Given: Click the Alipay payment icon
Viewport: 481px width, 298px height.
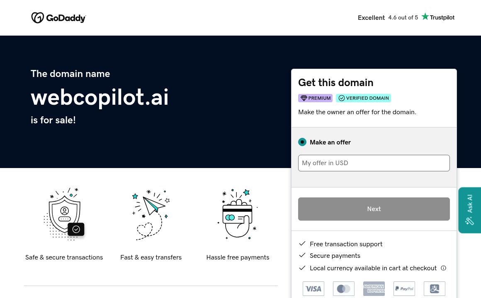Looking at the screenshot, I should [x=434, y=288].
